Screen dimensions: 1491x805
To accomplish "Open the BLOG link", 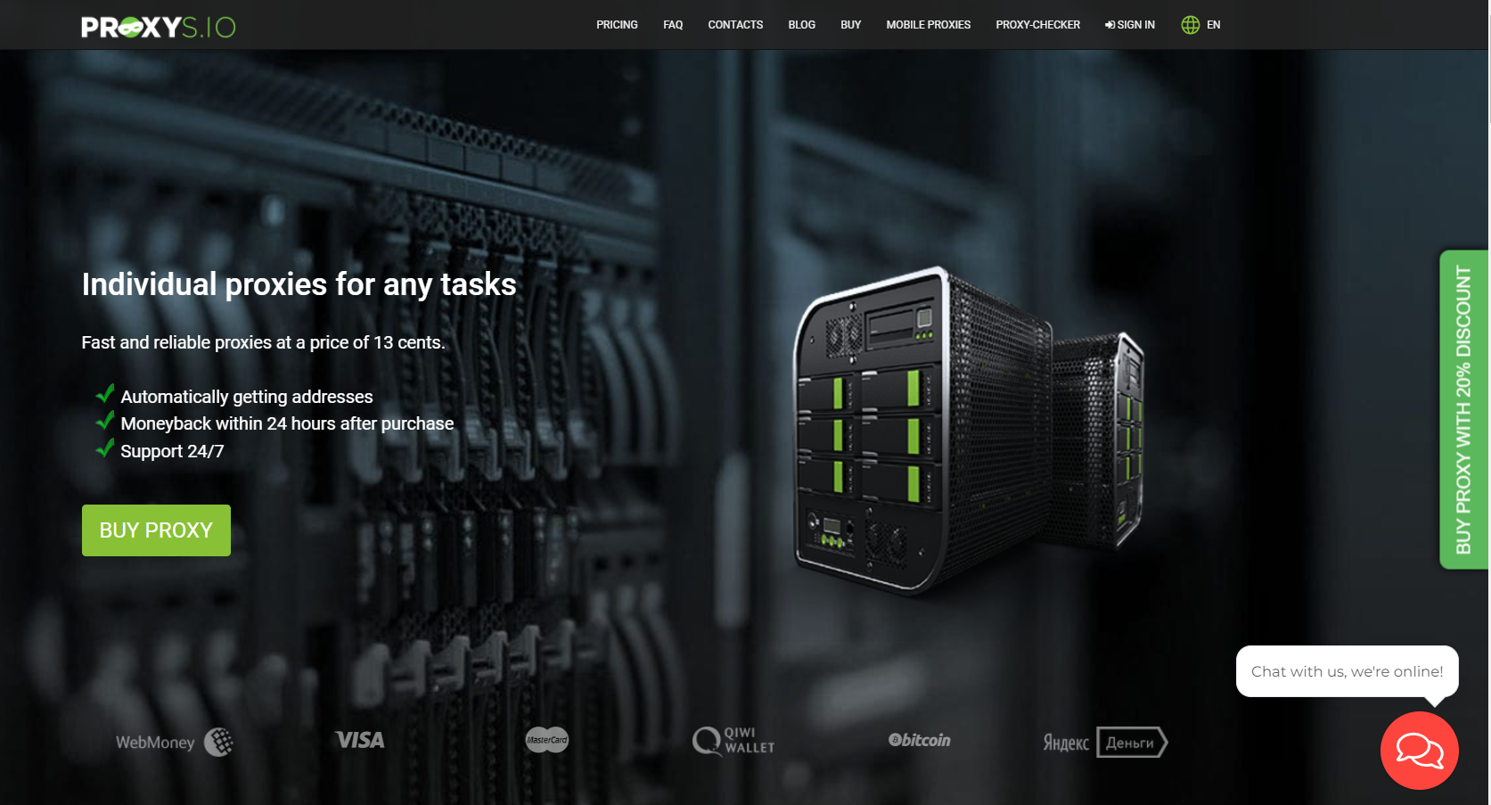I will 801,25.
